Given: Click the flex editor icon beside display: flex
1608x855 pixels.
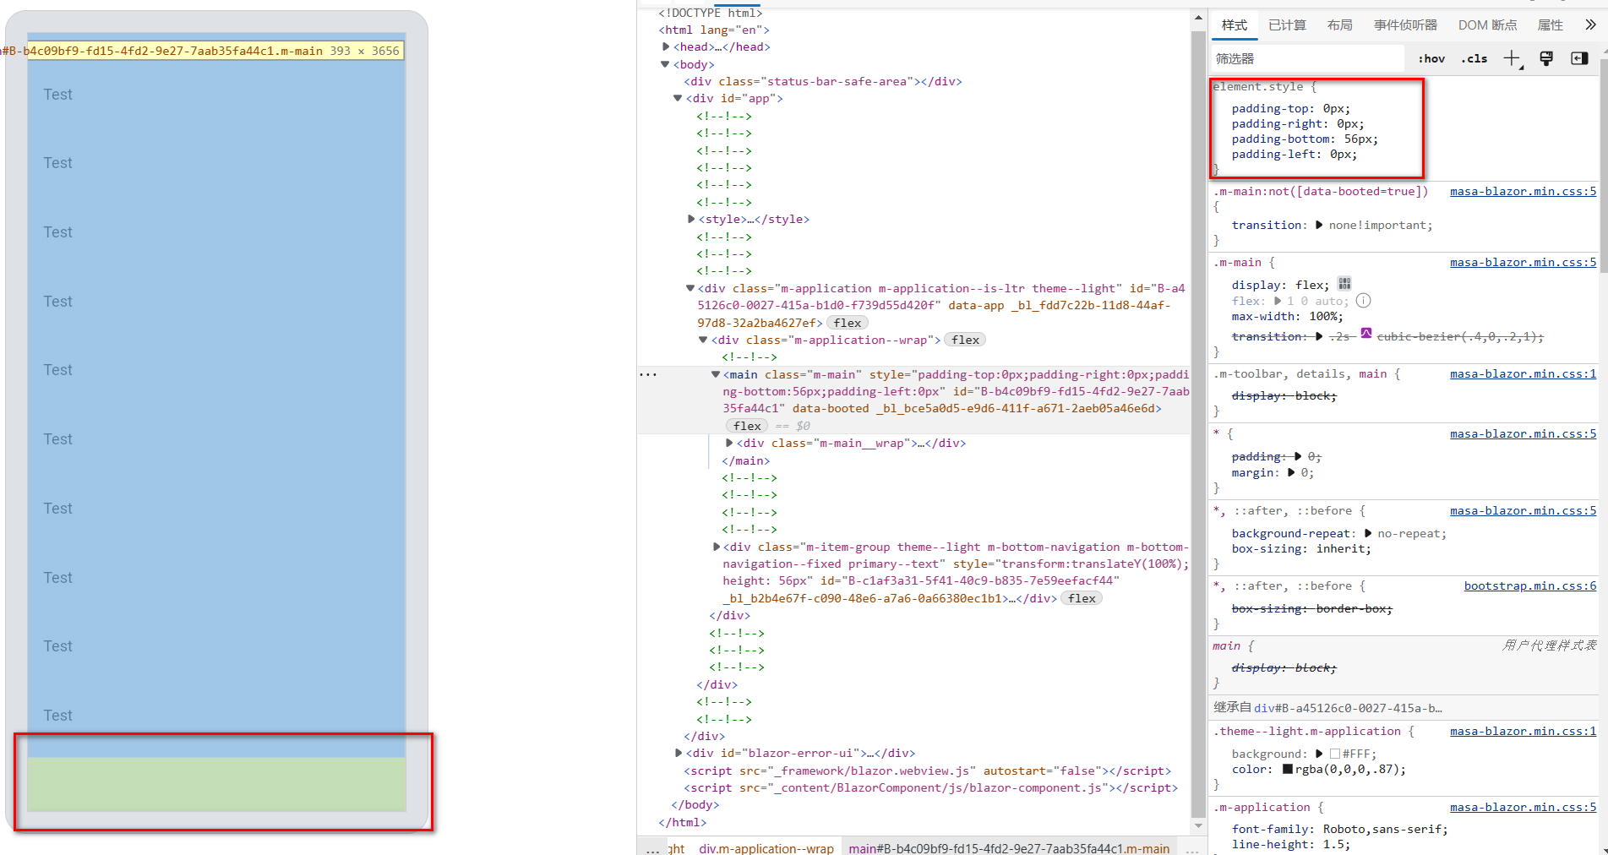Looking at the screenshot, I should click(x=1344, y=283).
